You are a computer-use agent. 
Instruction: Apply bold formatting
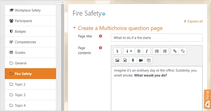point(139,51)
